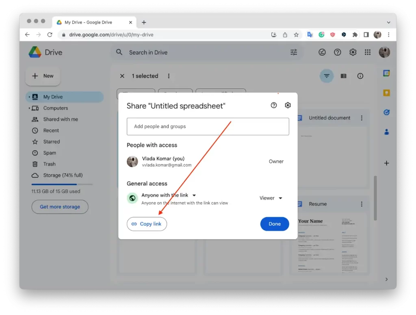Click the Google Drive logo
Image resolution: width=416 pixels, height=315 pixels.
coord(35,52)
